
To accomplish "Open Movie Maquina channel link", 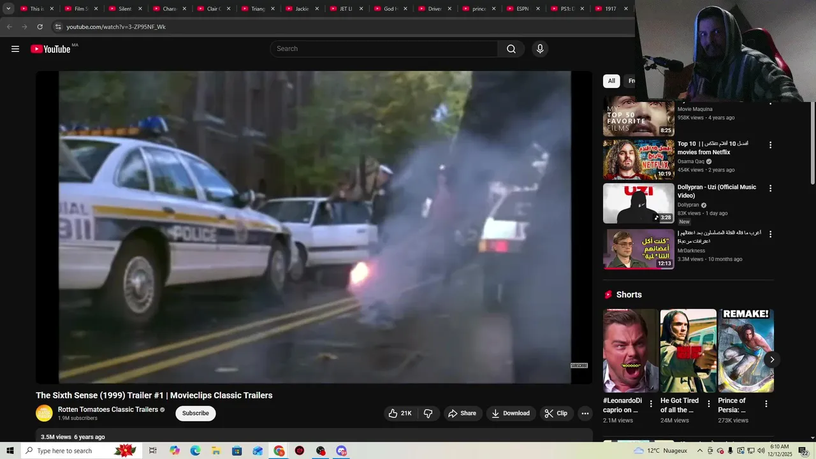I will 695,109.
